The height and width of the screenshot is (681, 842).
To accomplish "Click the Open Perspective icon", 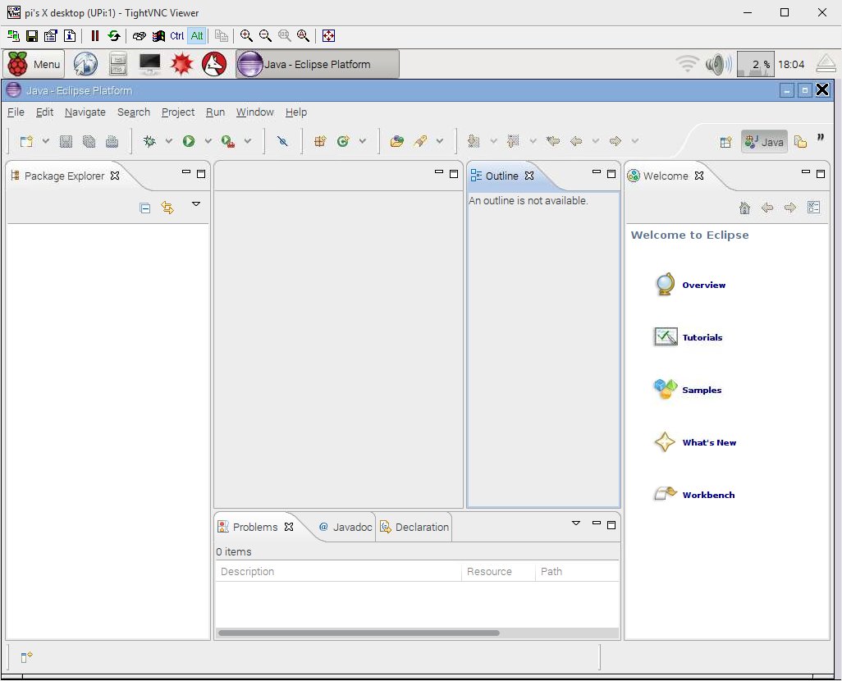I will [726, 142].
